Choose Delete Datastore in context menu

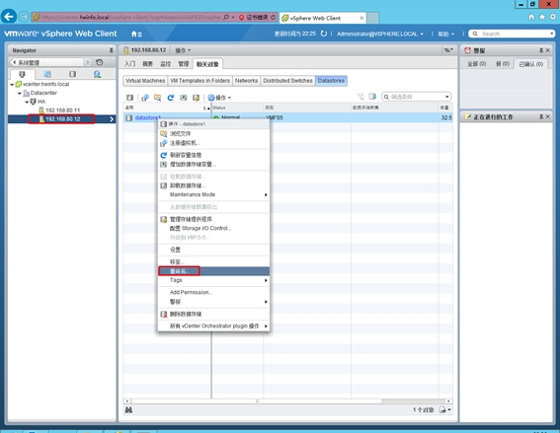(213, 314)
